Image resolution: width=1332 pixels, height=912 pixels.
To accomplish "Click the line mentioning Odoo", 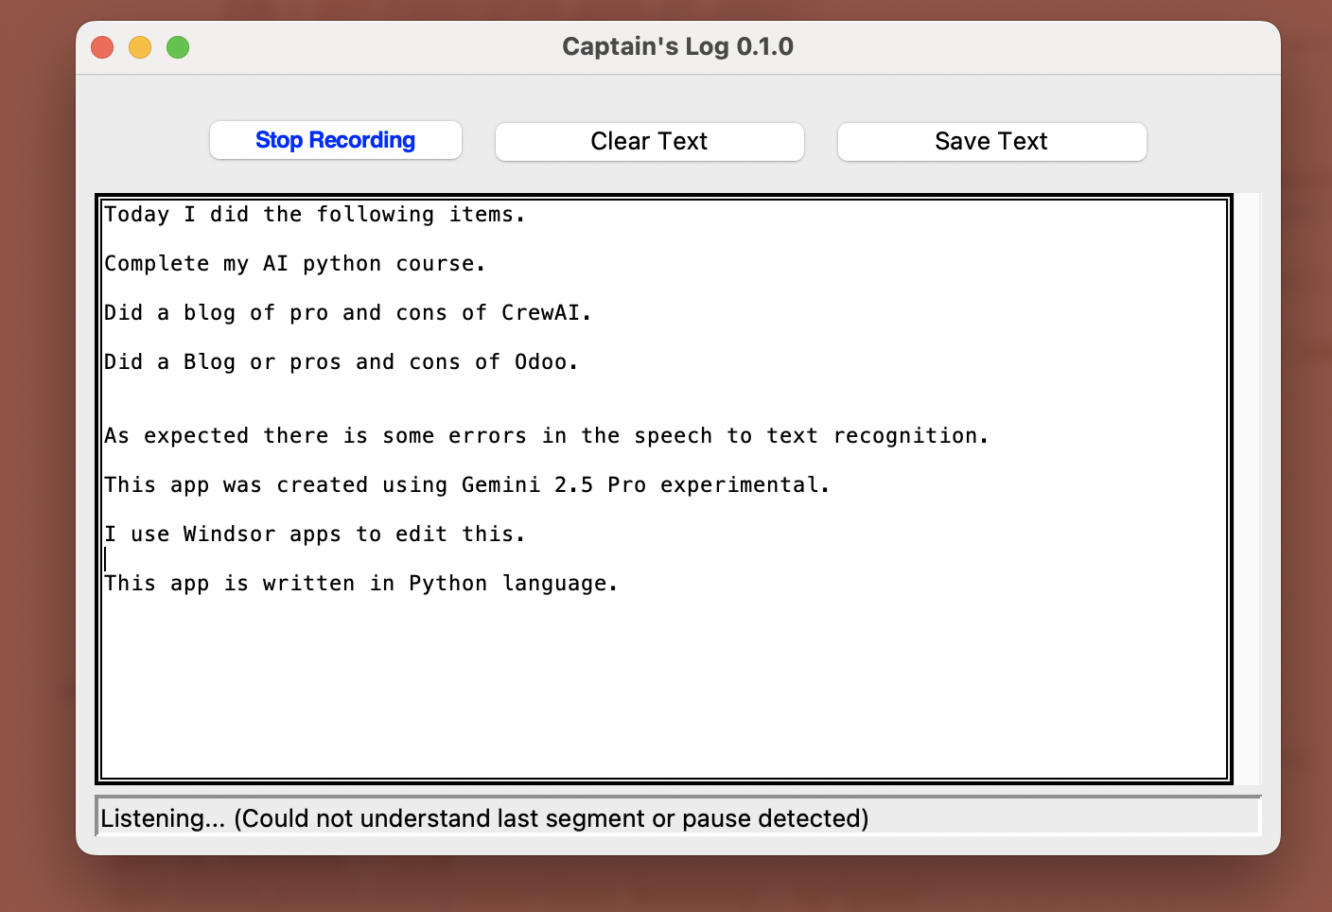I will pos(342,362).
